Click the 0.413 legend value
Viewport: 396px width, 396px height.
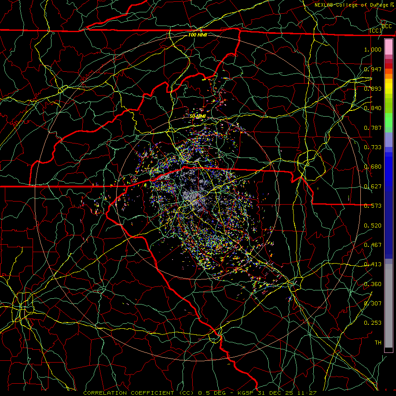(373, 264)
